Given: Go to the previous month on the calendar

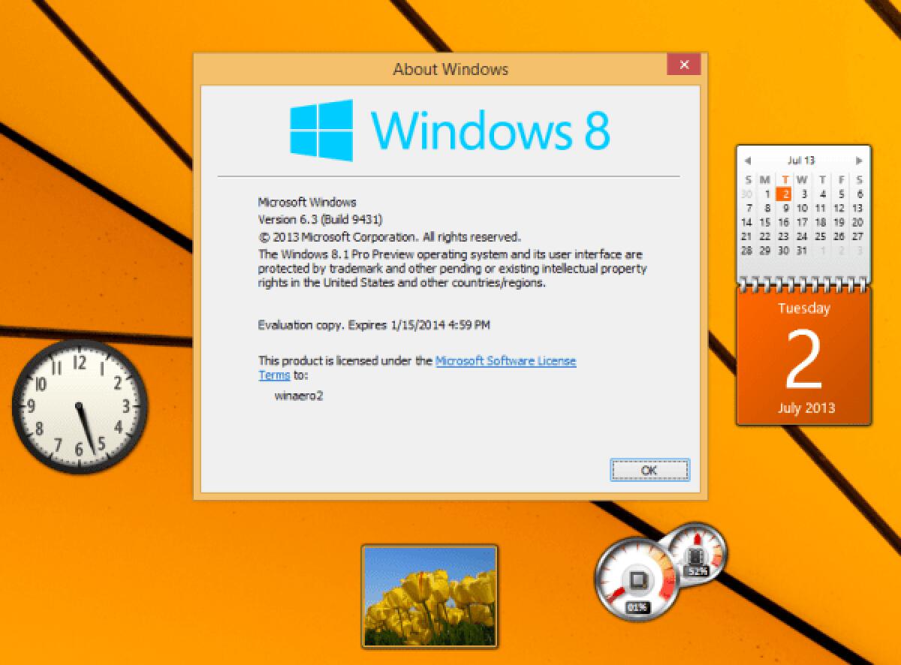Looking at the screenshot, I should (748, 160).
